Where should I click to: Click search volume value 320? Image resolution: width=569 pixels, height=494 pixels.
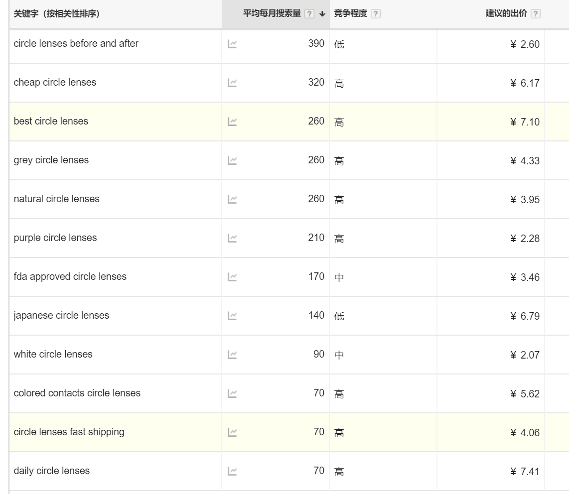click(x=316, y=82)
